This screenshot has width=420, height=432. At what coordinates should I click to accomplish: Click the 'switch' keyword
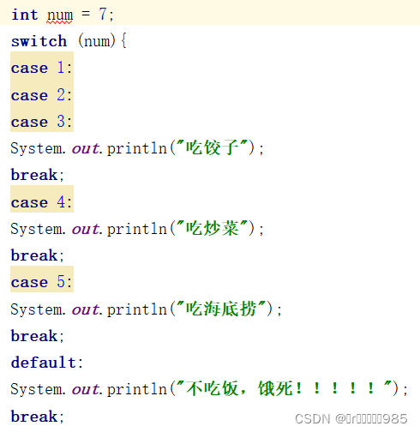[39, 41]
